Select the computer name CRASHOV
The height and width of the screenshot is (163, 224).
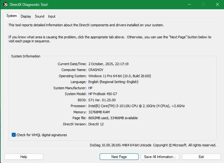(x=96, y=70)
